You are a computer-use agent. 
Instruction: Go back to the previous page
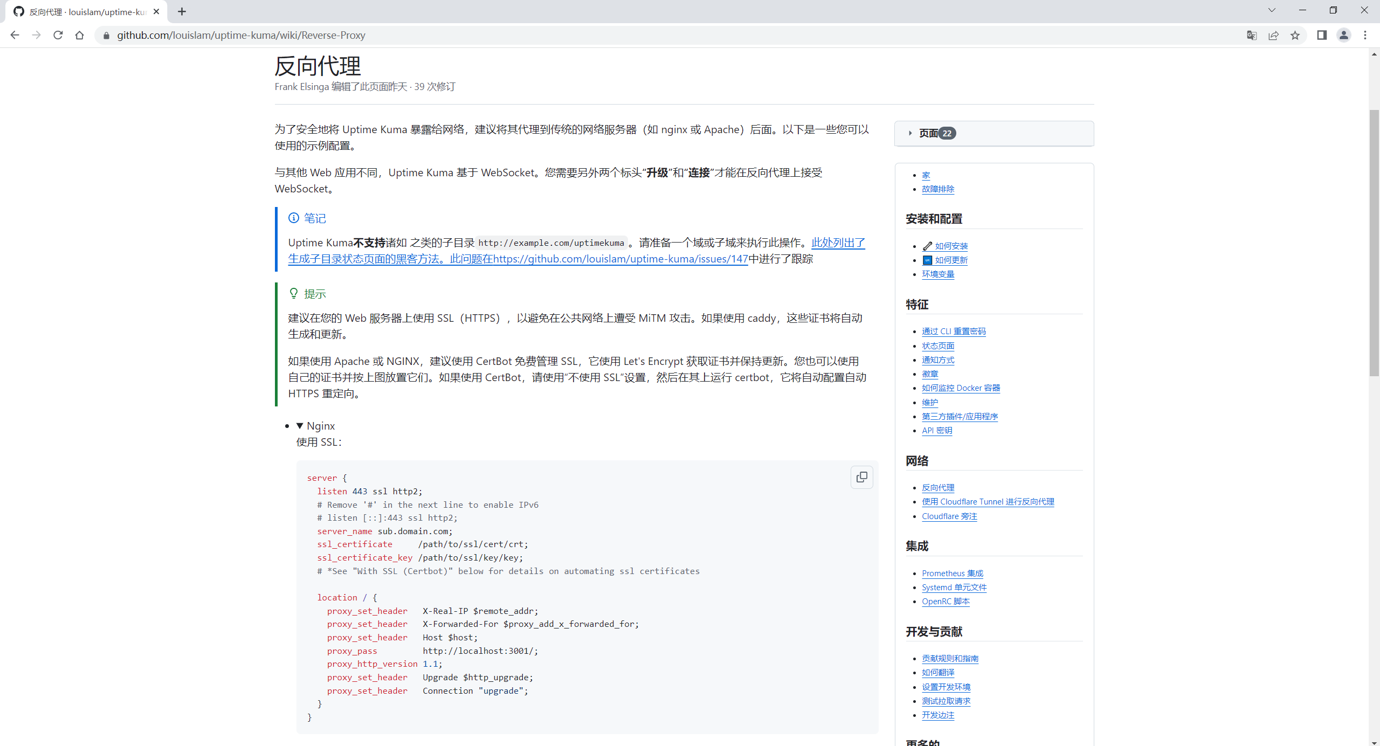15,35
